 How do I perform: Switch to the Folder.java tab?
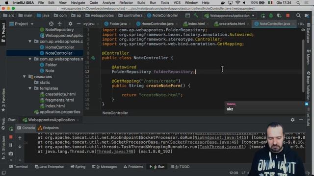pyautogui.click(x=116, y=24)
